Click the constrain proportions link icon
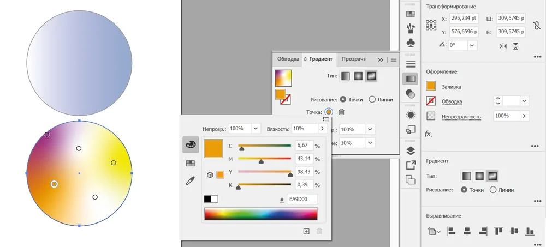Screen dimensions: 546x247 pos(537,25)
